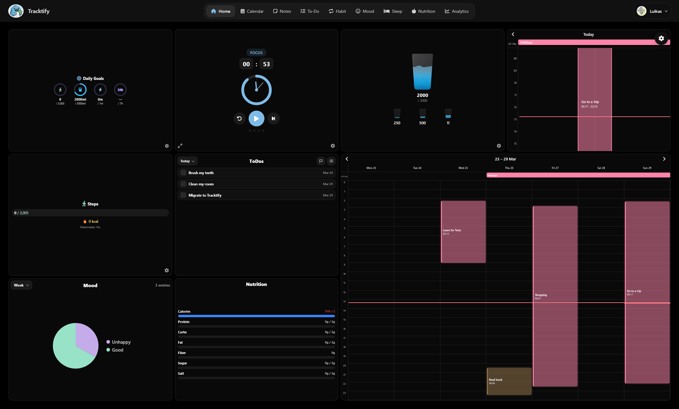Click the FOCUS mode label
Viewport: 679px width, 409px height.
pos(257,53)
